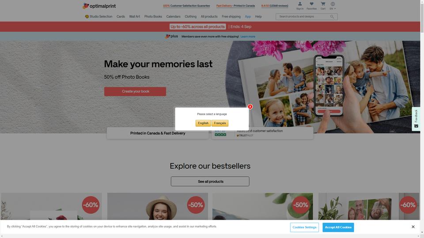Click Learn more link about plus
Image resolution: width=424 pixels, height=238 pixels.
[x=248, y=37]
